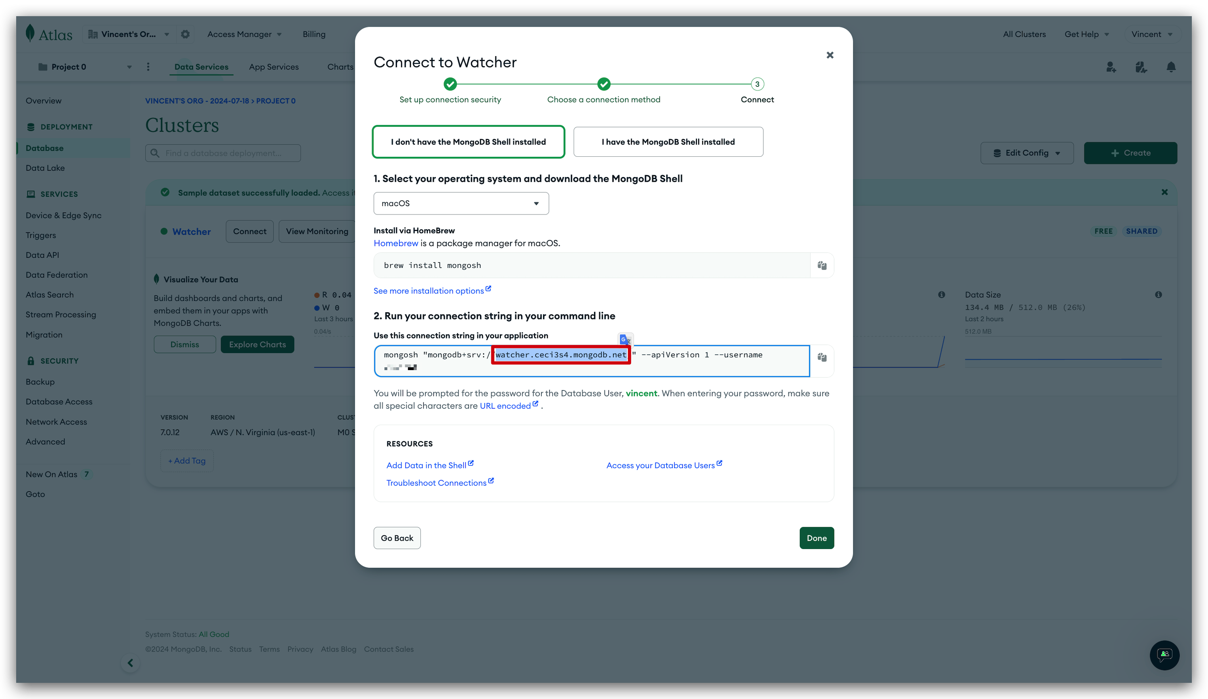
Task: Click step 3 Connect indicator
Action: coord(757,84)
